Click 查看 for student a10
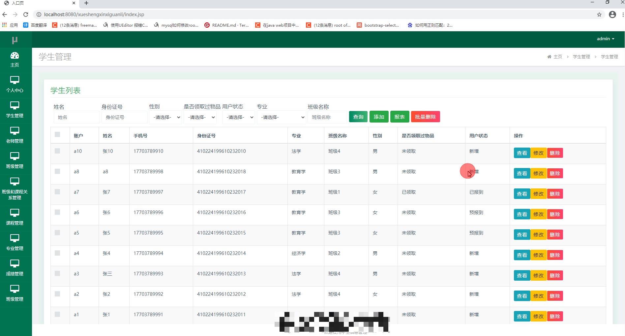 pos(522,153)
